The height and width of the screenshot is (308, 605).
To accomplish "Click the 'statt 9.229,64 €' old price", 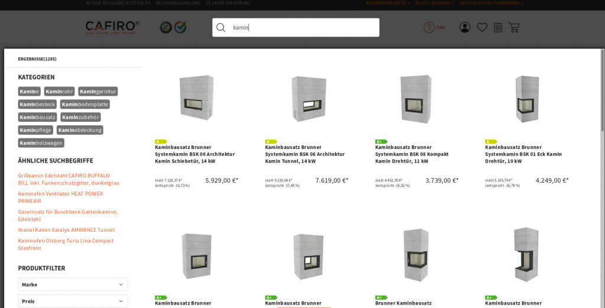I will [x=279, y=180].
